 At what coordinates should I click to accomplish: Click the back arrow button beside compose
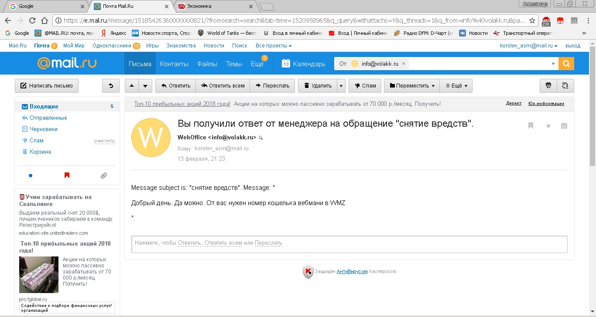[x=111, y=86]
